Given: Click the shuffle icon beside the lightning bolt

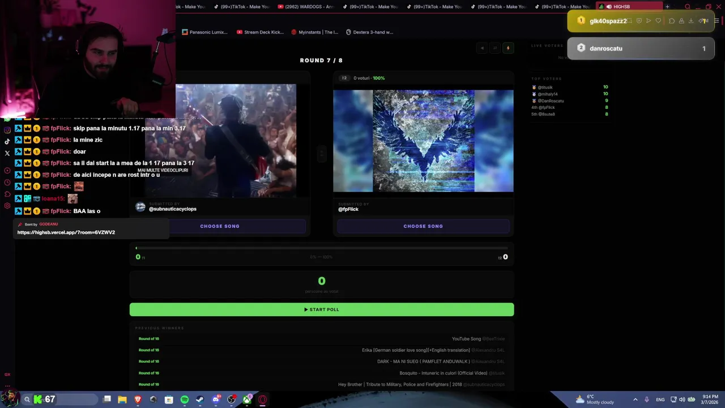Looking at the screenshot, I should click(495, 48).
